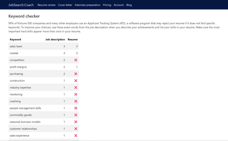Click the Resume column header
The image size is (228, 141).
73,39
